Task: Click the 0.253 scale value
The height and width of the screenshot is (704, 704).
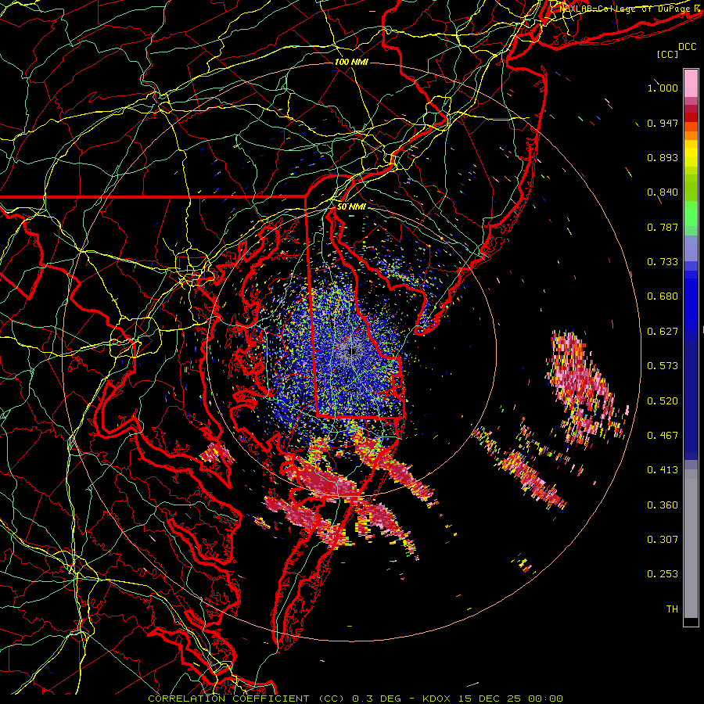Action: (x=663, y=574)
